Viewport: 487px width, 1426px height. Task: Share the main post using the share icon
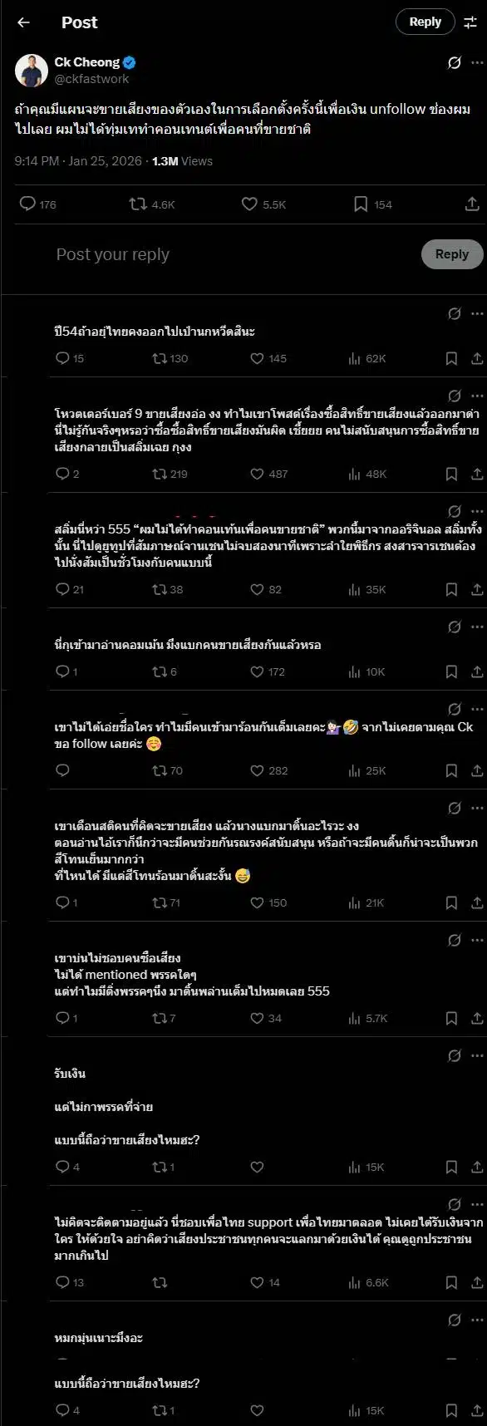click(x=474, y=204)
